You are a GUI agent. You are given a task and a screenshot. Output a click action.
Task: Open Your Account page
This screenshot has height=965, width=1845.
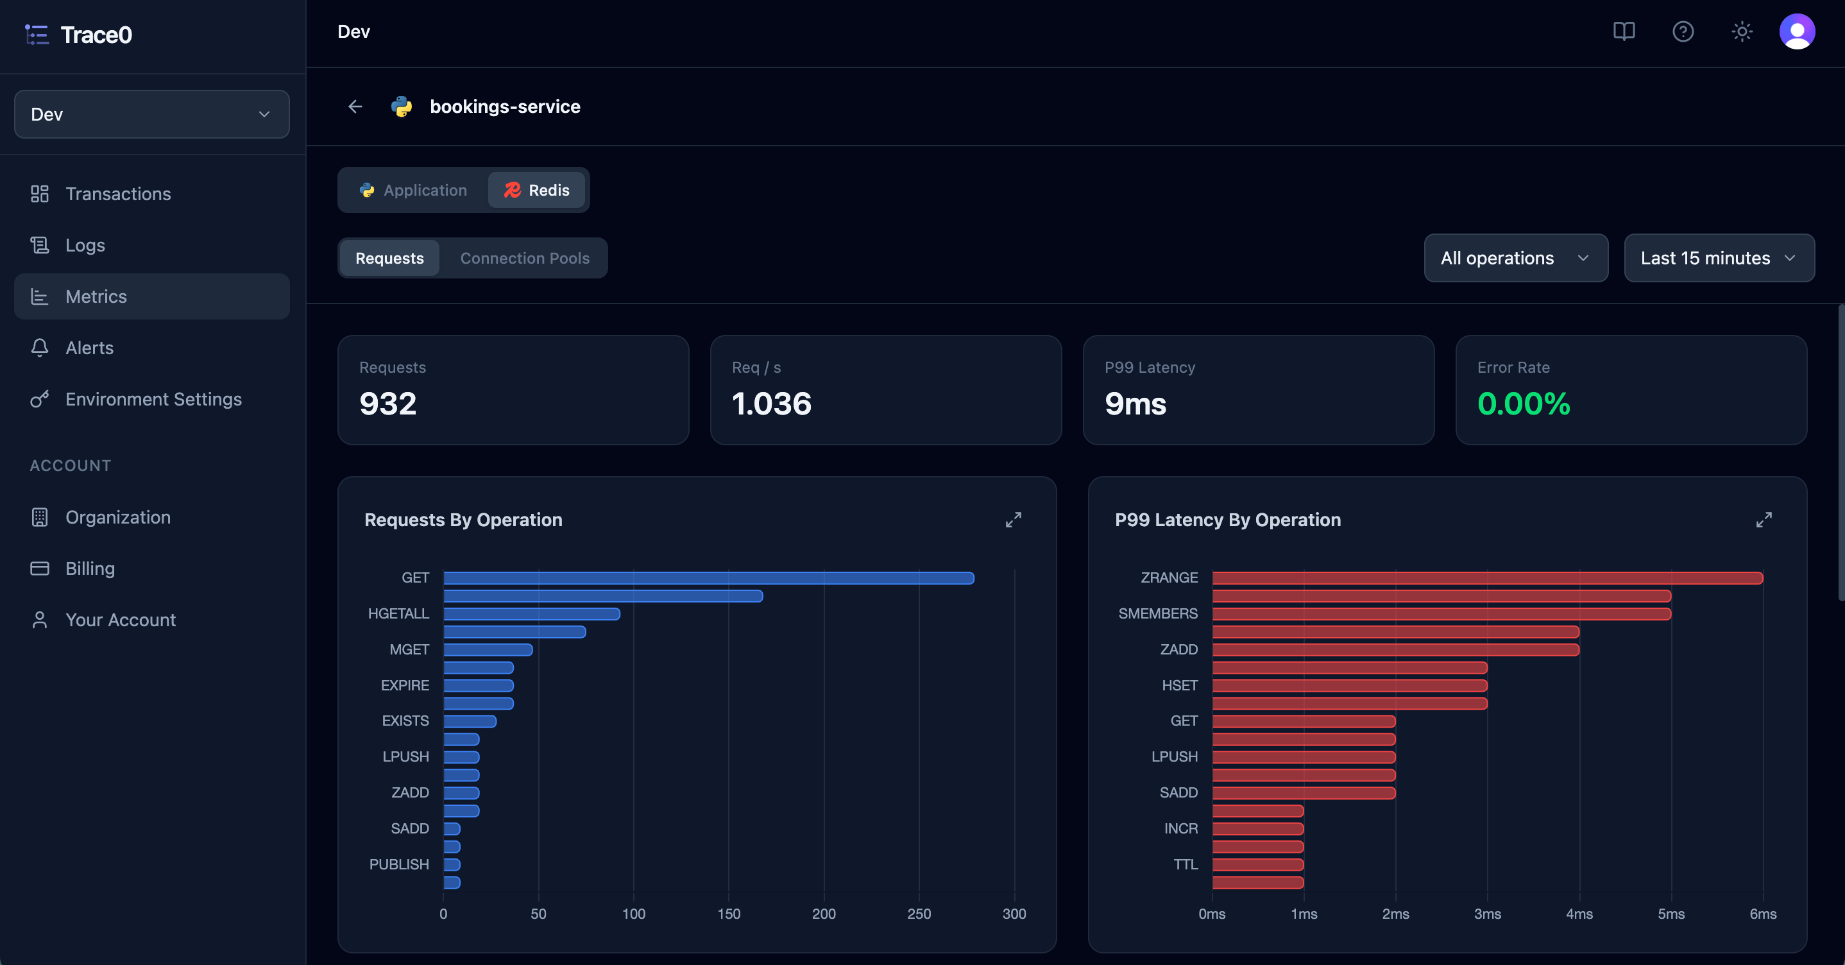click(x=152, y=620)
